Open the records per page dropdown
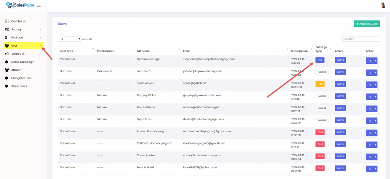 tap(70, 39)
